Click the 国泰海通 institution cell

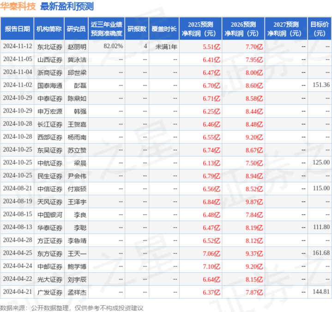click(50, 85)
